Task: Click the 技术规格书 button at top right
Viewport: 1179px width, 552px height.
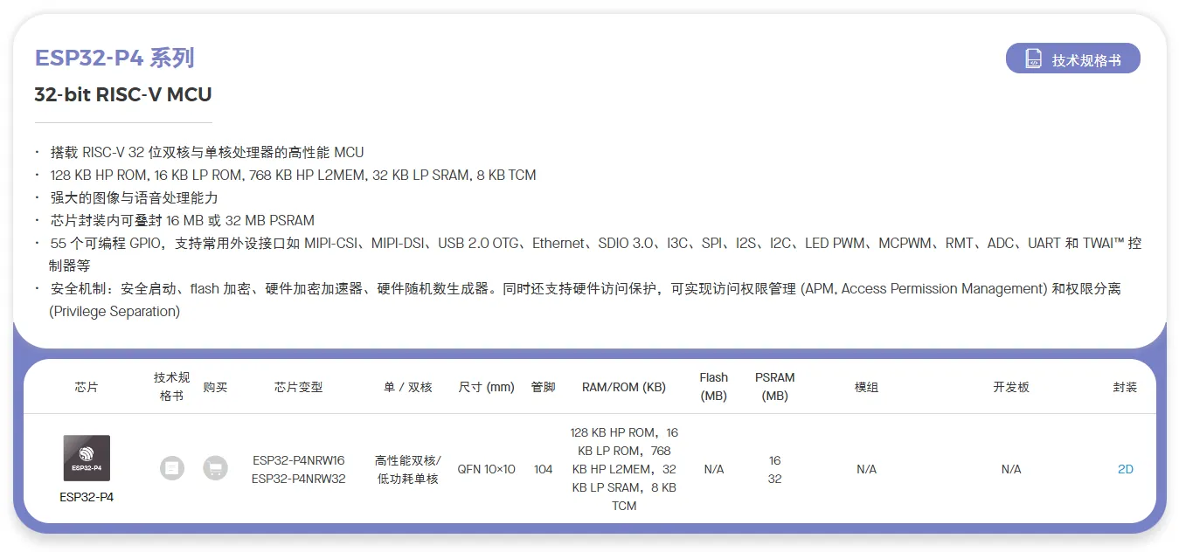Action: [1072, 58]
